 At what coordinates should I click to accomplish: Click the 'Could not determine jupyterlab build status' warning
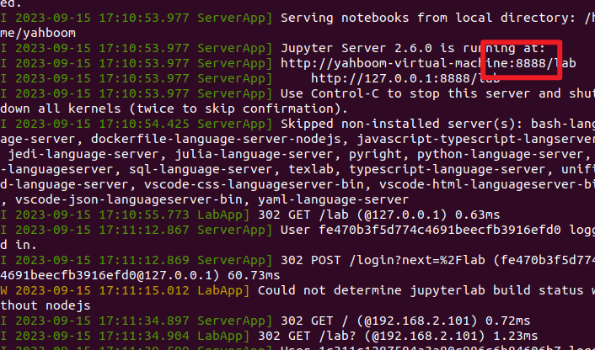pyautogui.click(x=421, y=290)
